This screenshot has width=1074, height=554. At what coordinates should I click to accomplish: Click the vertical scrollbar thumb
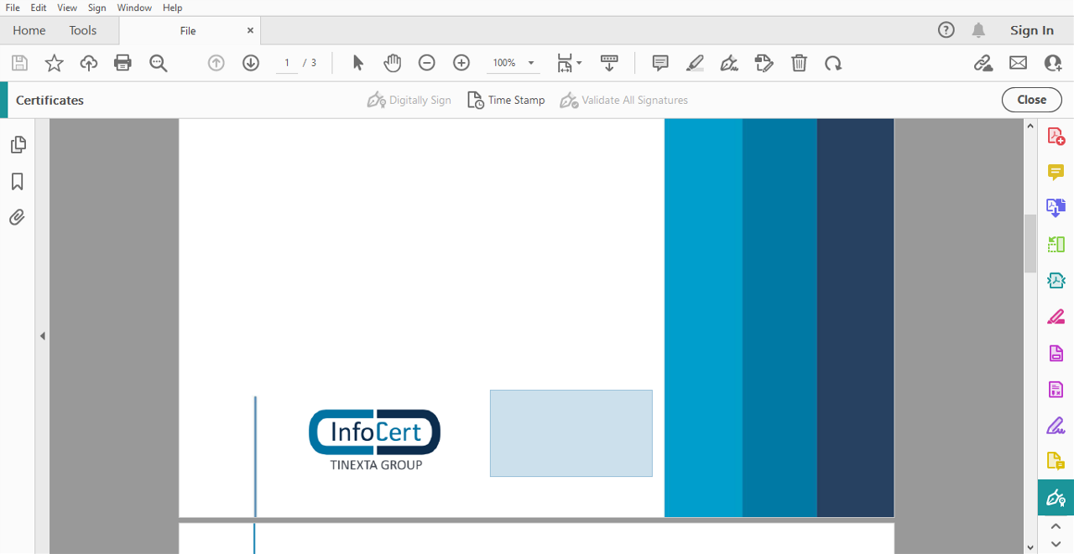pyautogui.click(x=1030, y=243)
